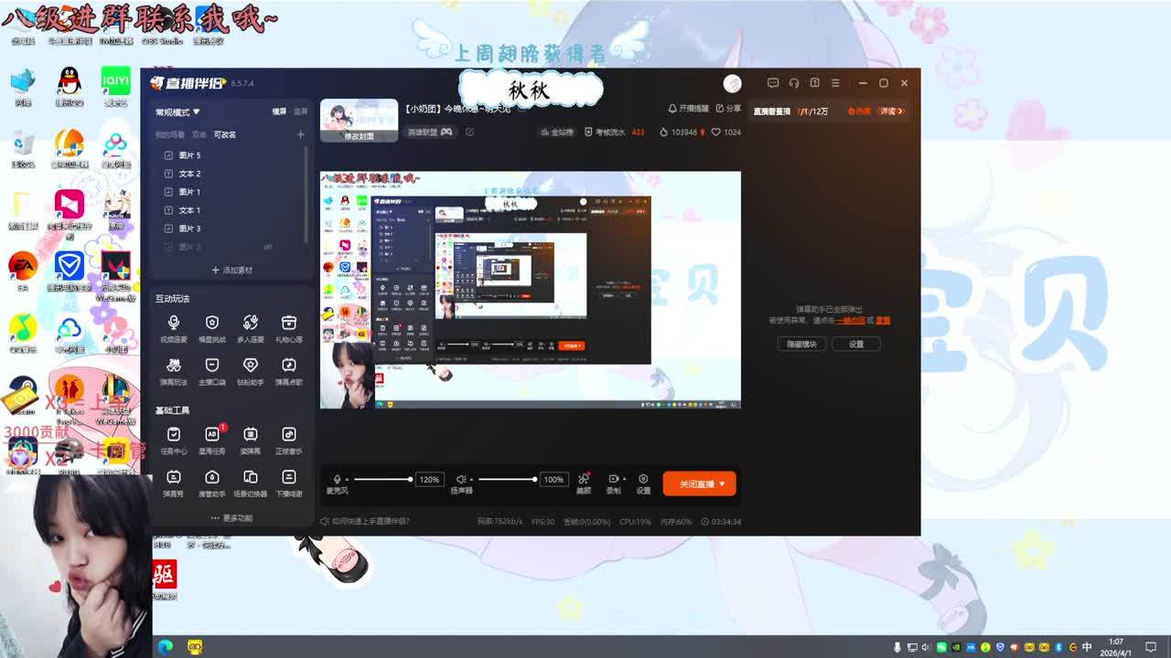Switch to the 竖屏 portrait orientation tab

300,111
